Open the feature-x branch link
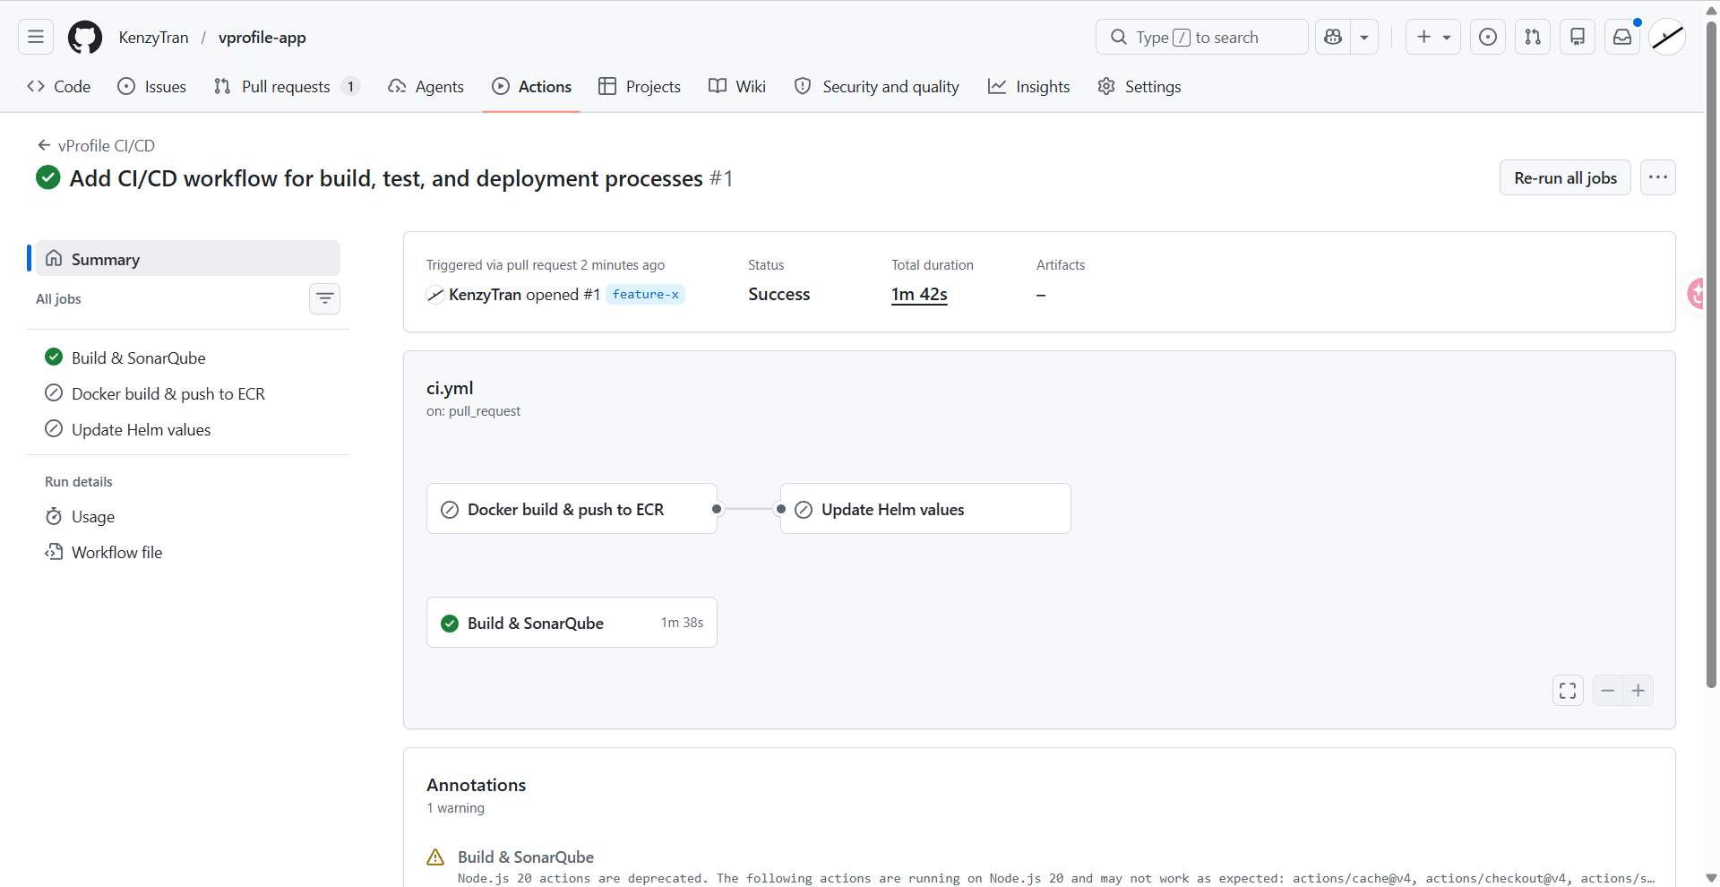 pyautogui.click(x=646, y=294)
